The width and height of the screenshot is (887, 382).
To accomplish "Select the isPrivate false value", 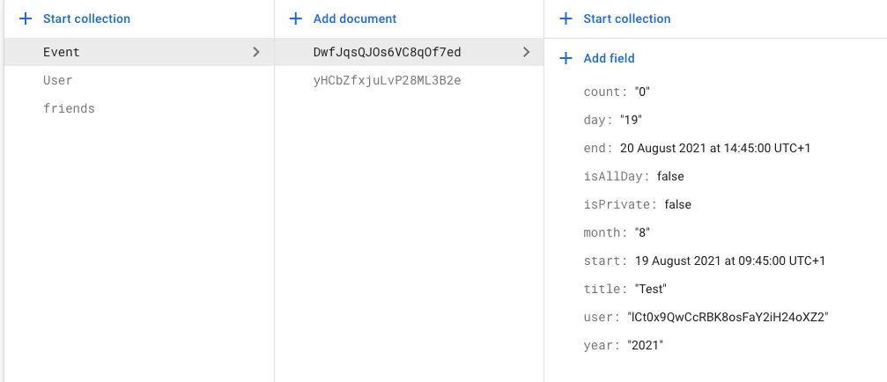I will click(677, 204).
